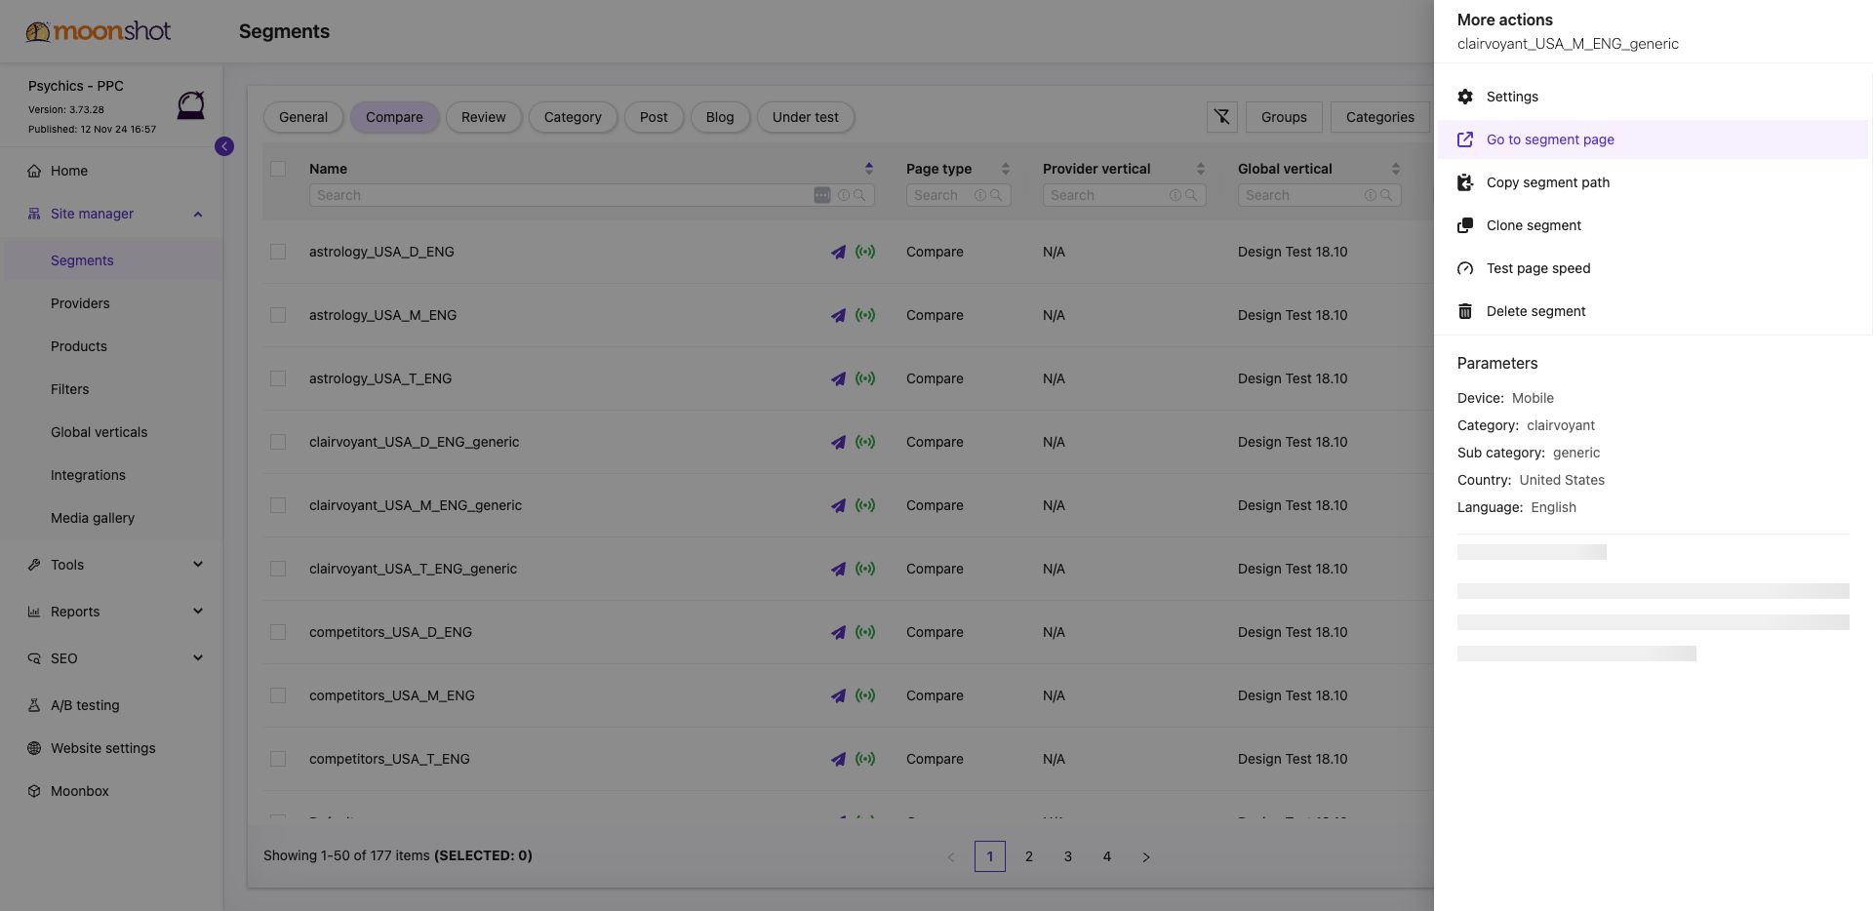1873x911 pixels.
Task: Go to next page arrow in pagination
Action: [1146, 856]
